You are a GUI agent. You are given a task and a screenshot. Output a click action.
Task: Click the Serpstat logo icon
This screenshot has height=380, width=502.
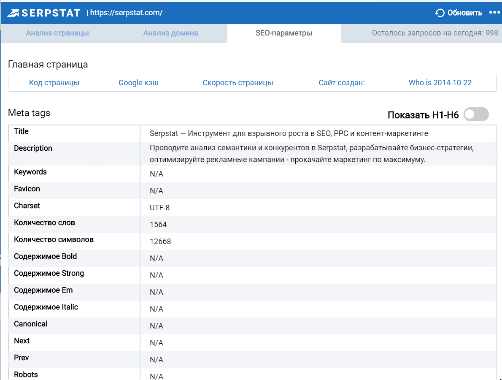click(x=13, y=13)
